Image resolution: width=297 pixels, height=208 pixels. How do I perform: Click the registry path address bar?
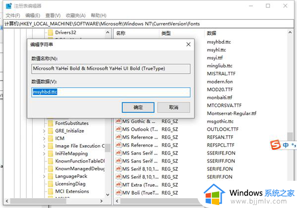coord(148,24)
